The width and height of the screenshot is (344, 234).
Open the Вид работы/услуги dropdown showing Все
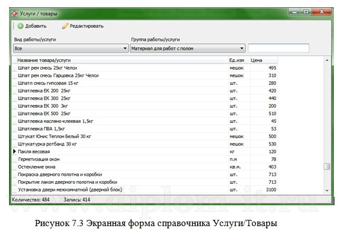(x=70, y=48)
